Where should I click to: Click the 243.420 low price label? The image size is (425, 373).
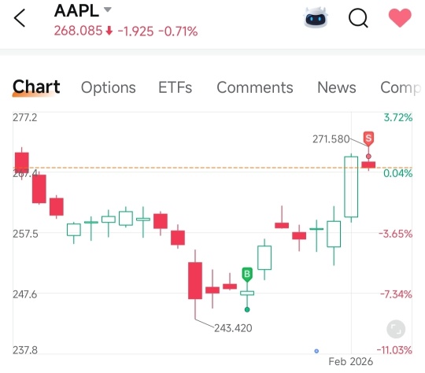click(233, 328)
